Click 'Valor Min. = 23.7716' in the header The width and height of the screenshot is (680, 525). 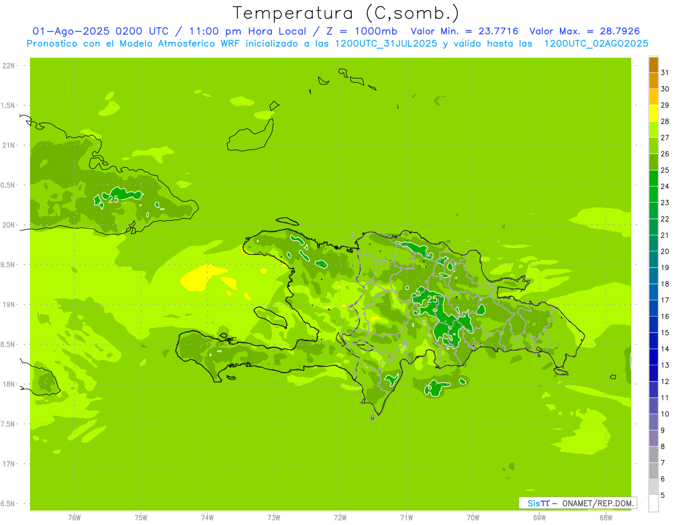(x=464, y=31)
